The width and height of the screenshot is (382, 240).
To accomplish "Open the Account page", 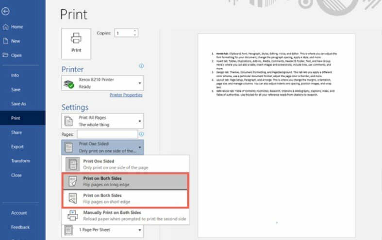I will coord(19,213).
